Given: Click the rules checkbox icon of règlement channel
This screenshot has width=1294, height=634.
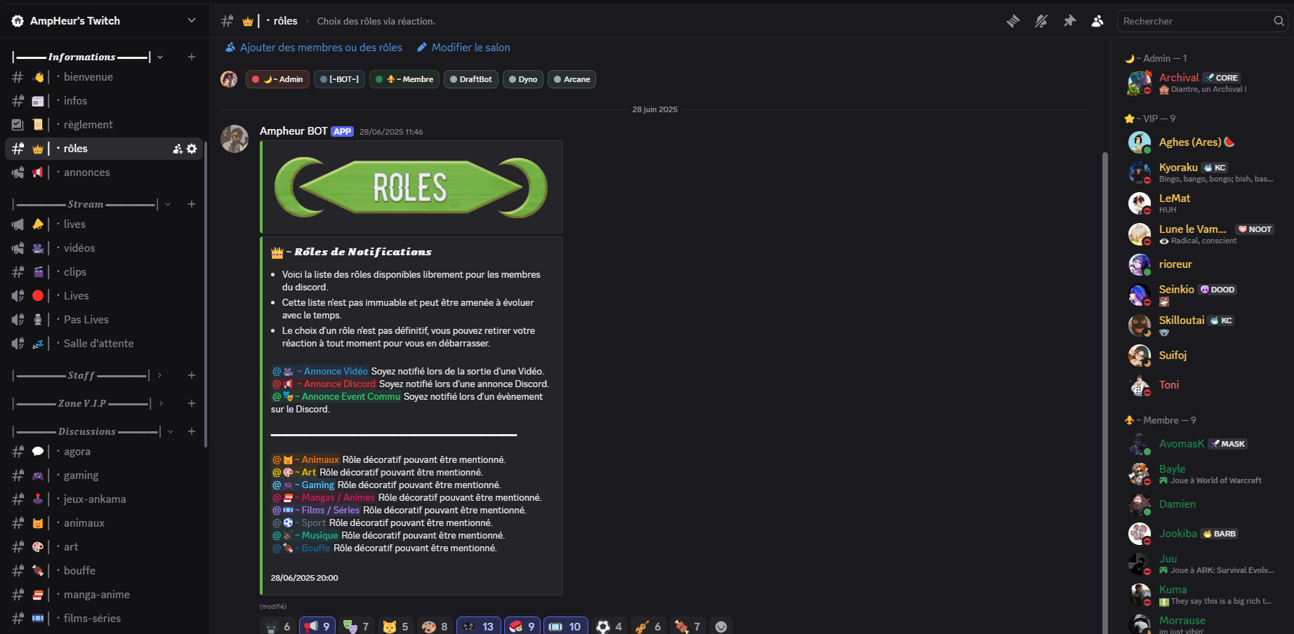Looking at the screenshot, I should [x=18, y=125].
